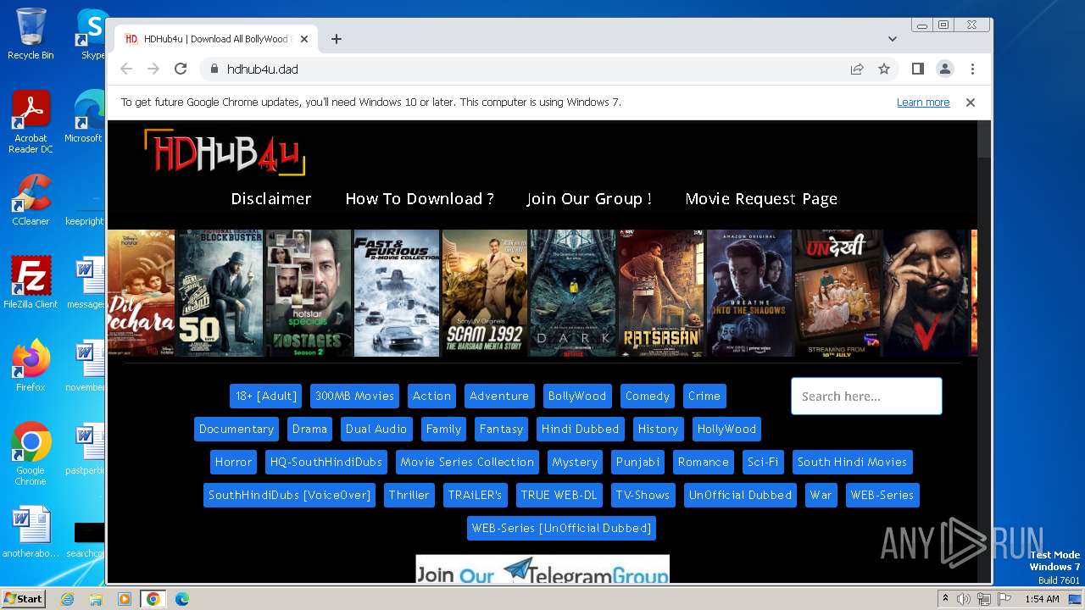Select the HollyWood category tag
This screenshot has height=610, width=1085.
click(726, 429)
